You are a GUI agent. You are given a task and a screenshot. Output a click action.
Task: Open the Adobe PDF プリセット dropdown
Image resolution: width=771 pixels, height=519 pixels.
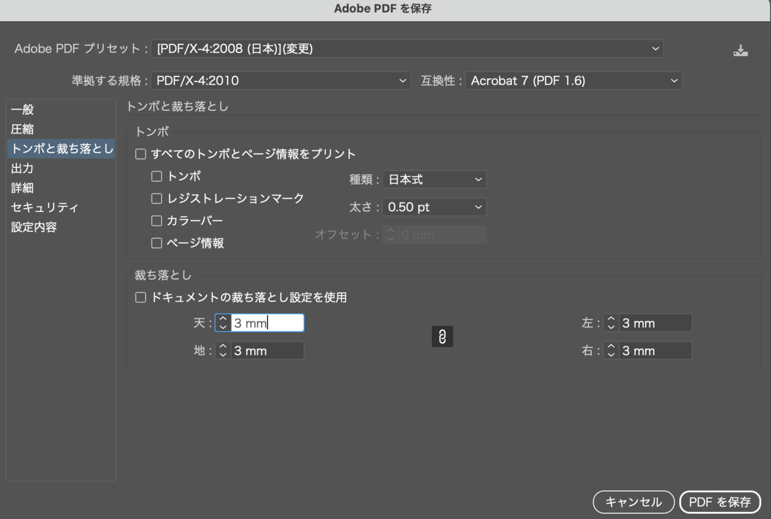(x=407, y=49)
